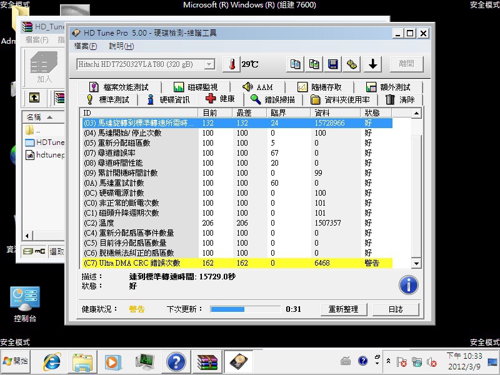Sort by the 目前 column header
The width and height of the screenshot is (500, 375).
(215, 113)
